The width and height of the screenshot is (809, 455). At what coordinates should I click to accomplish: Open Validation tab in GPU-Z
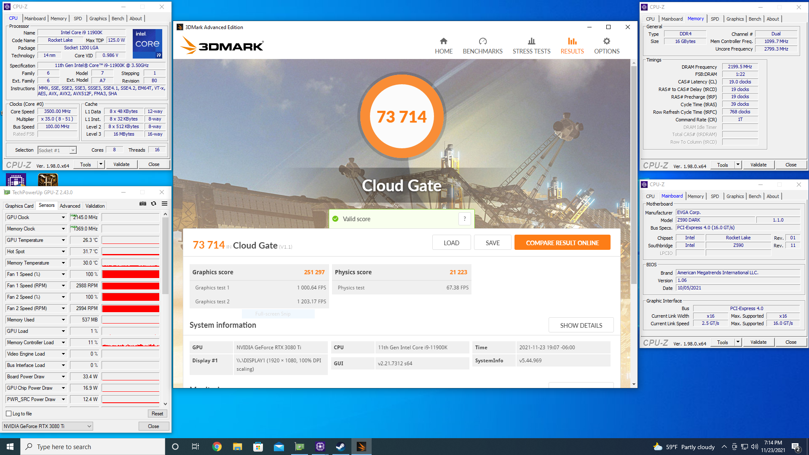tap(95, 206)
